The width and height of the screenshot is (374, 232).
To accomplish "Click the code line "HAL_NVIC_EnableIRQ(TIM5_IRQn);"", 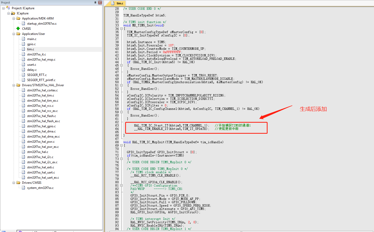I will coord(157,226).
